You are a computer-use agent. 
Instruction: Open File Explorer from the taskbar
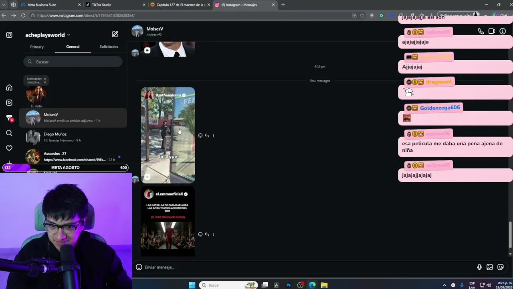pyautogui.click(x=324, y=285)
